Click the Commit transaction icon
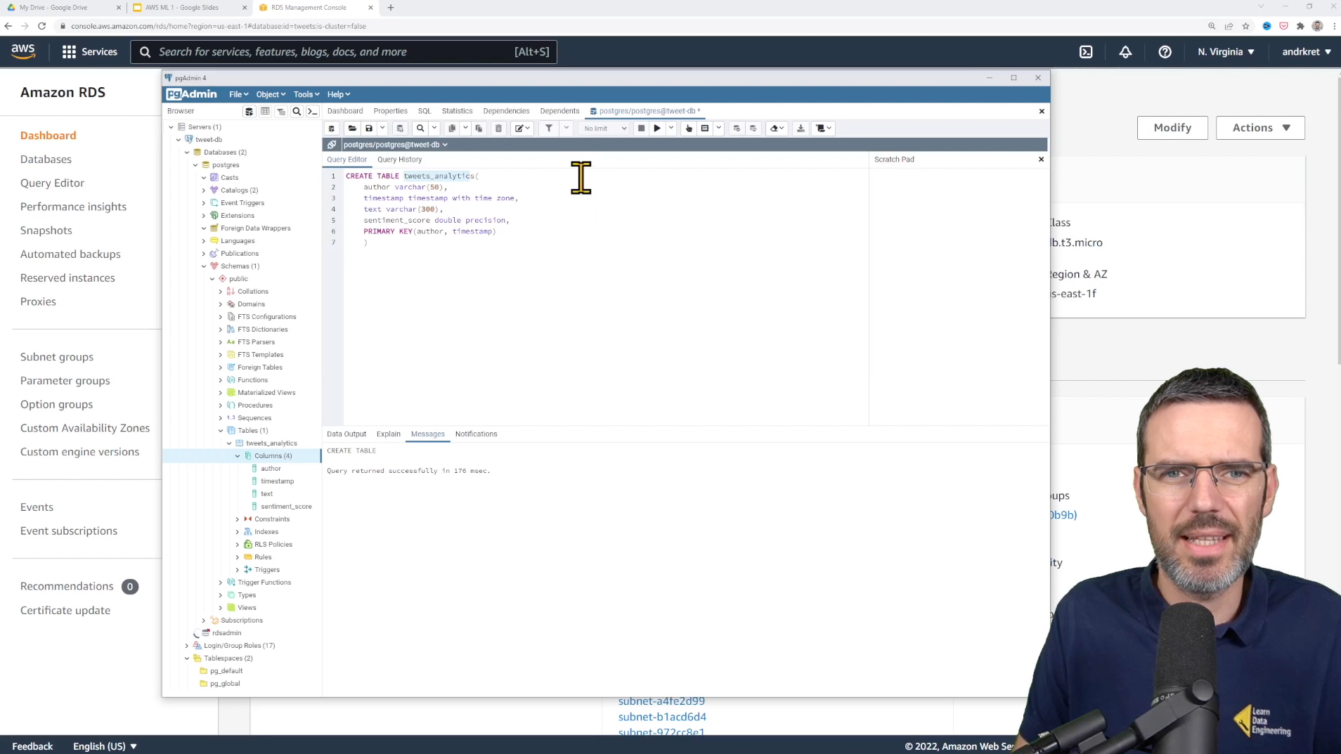 tap(737, 128)
